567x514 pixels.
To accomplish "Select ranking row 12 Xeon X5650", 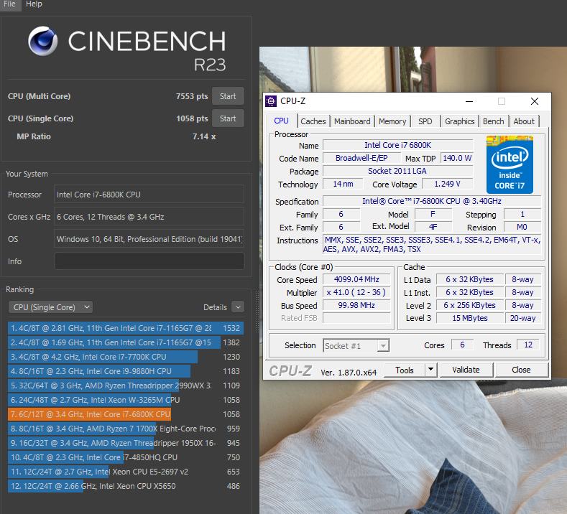I will [126, 486].
